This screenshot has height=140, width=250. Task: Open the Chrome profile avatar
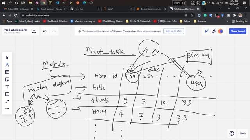tap(240, 16)
